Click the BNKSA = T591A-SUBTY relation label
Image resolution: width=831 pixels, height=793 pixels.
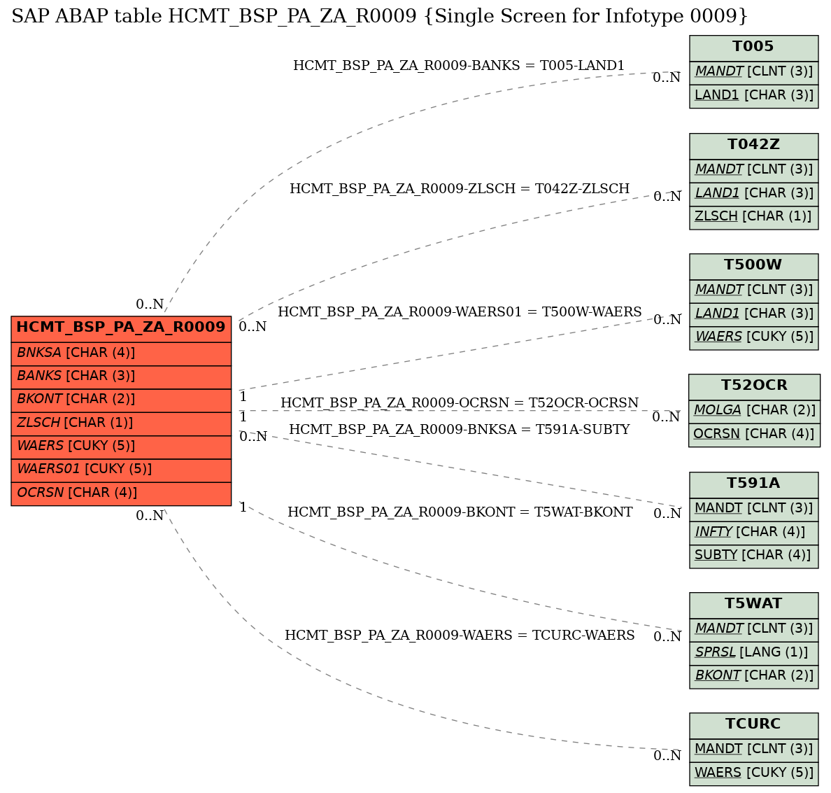[460, 429]
